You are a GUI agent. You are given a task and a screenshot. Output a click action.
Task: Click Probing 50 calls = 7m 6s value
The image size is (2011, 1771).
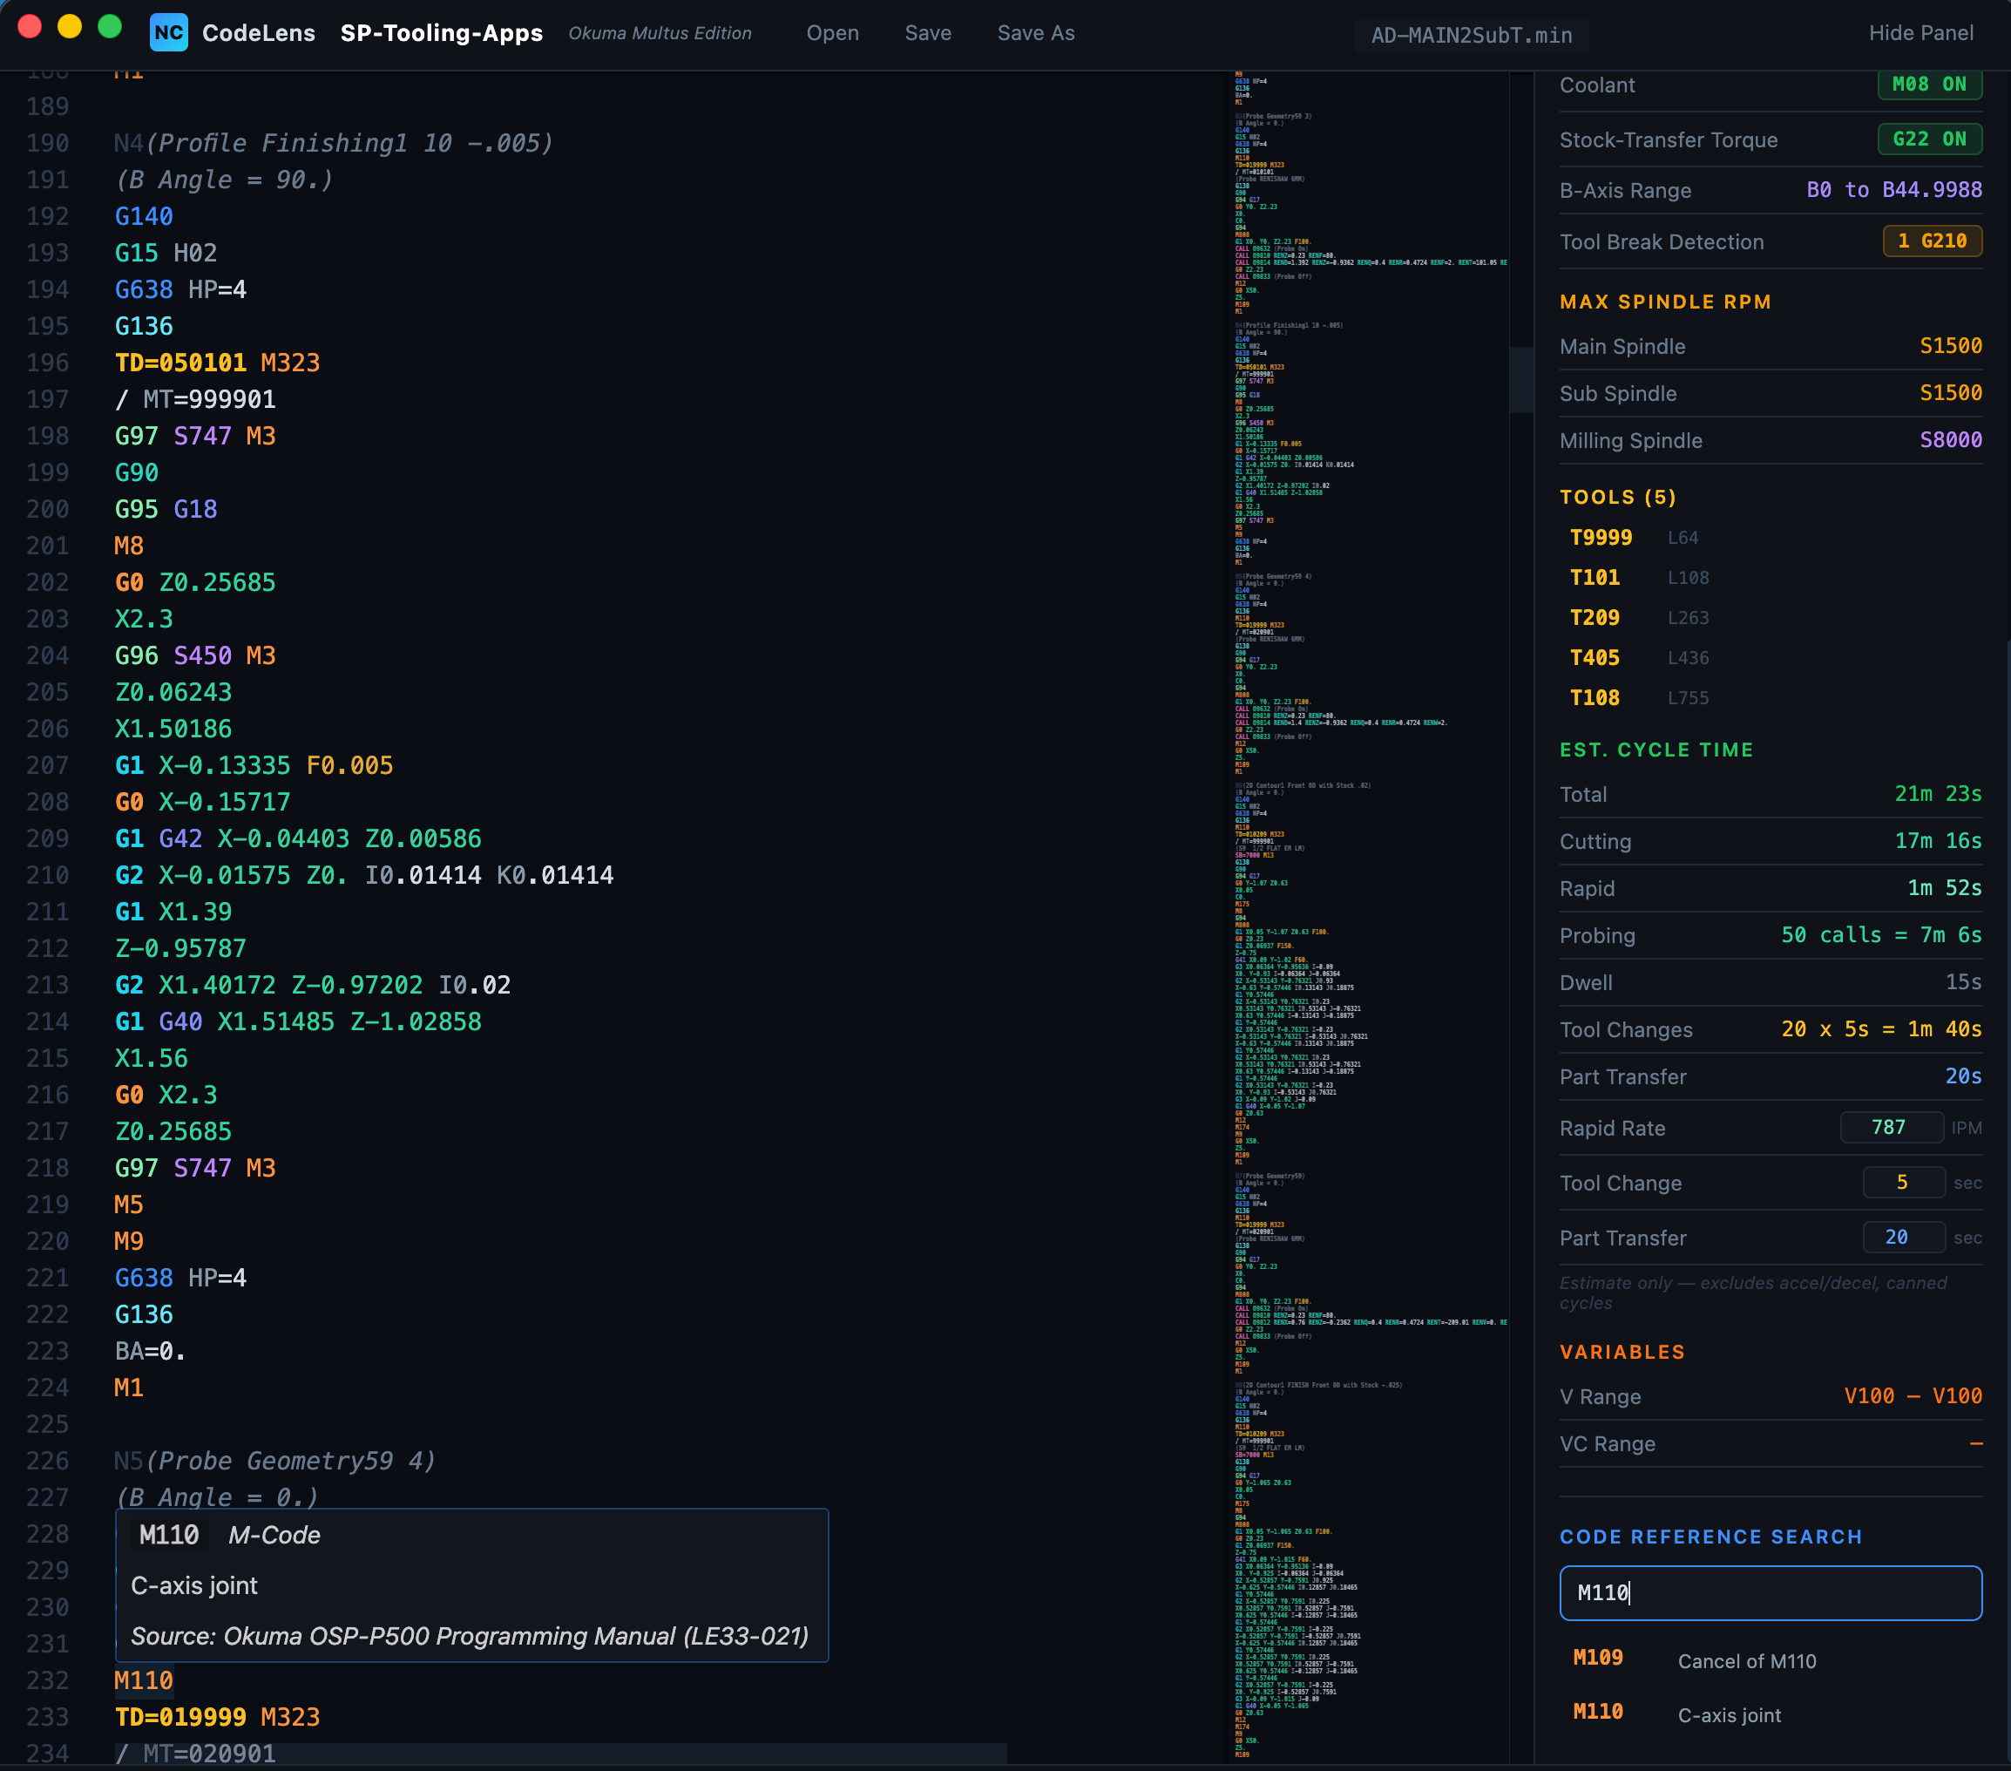point(1880,934)
